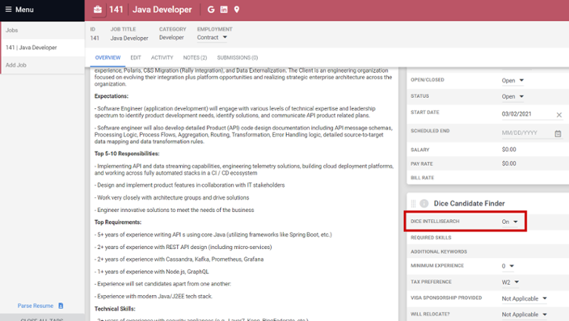Click the map location pin icon
This screenshot has height=321, width=569.
pyautogui.click(x=236, y=10)
